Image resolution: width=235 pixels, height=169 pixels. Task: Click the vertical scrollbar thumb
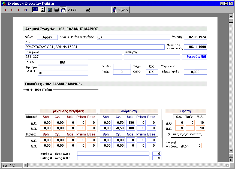[x=231, y=20]
